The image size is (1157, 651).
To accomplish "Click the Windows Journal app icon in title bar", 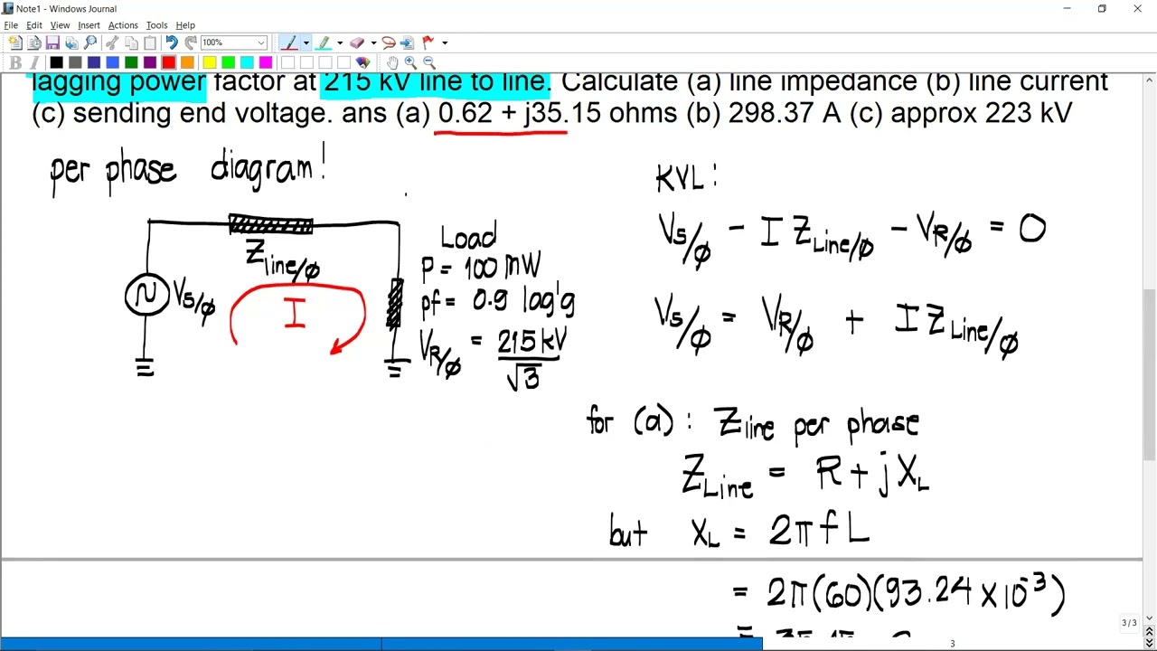I will [8, 8].
